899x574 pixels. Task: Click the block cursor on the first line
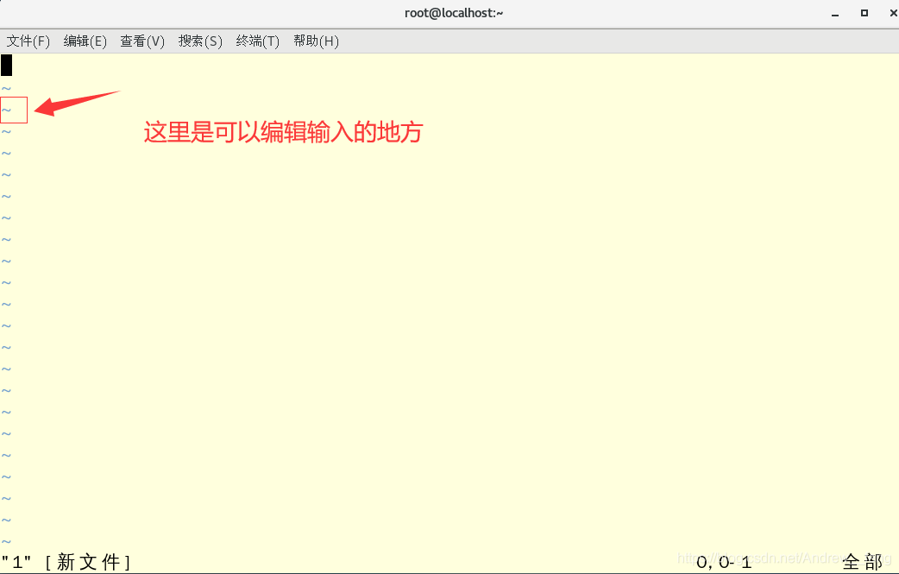click(7, 65)
